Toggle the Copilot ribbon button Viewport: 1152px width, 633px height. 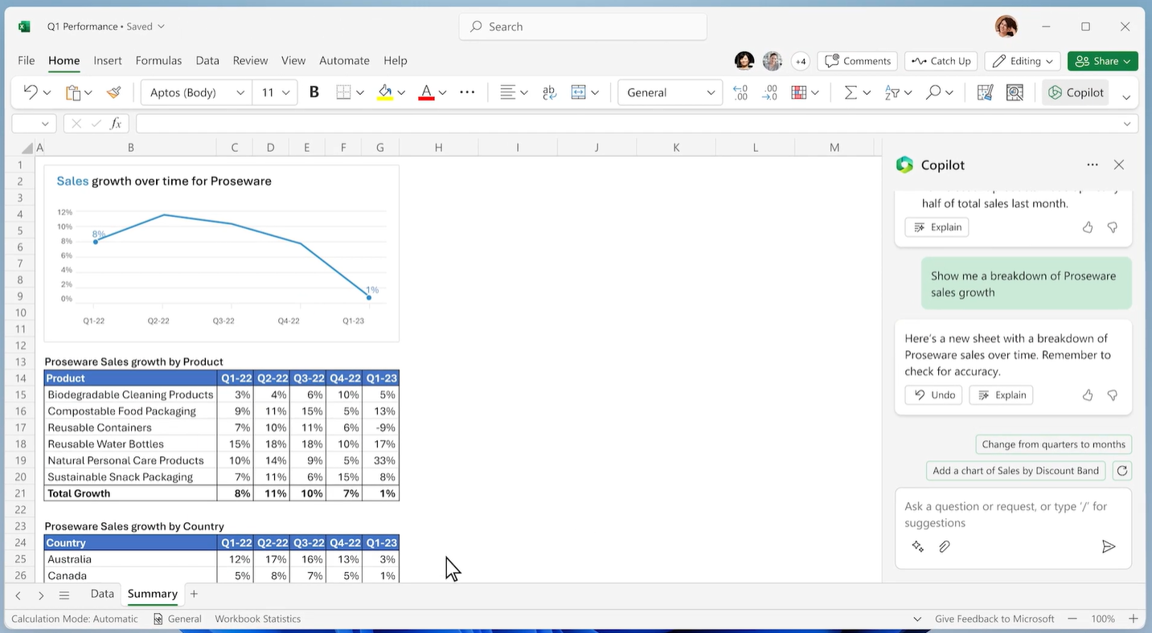click(x=1076, y=92)
